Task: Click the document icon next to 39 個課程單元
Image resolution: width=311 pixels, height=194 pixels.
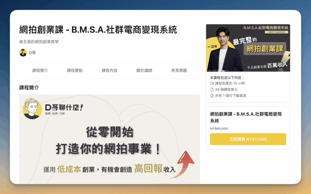Action: point(212,90)
